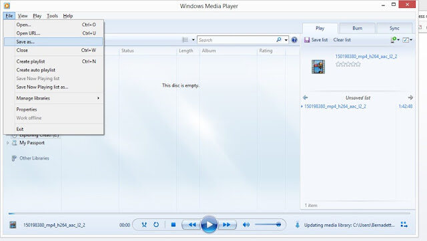Click the video thumbnail in Play pane

[318, 67]
